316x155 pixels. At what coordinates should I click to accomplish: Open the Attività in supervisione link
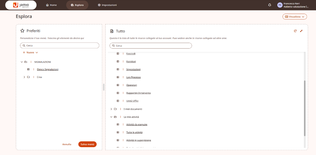pos(139,140)
